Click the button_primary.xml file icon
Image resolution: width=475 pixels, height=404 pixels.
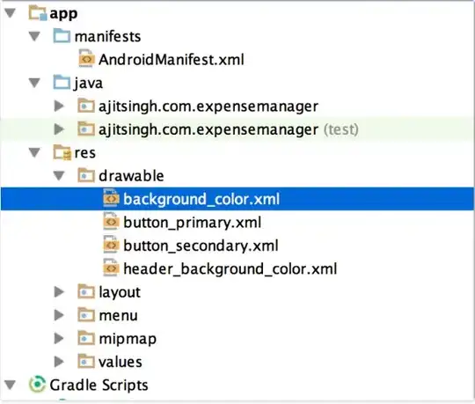pos(111,222)
